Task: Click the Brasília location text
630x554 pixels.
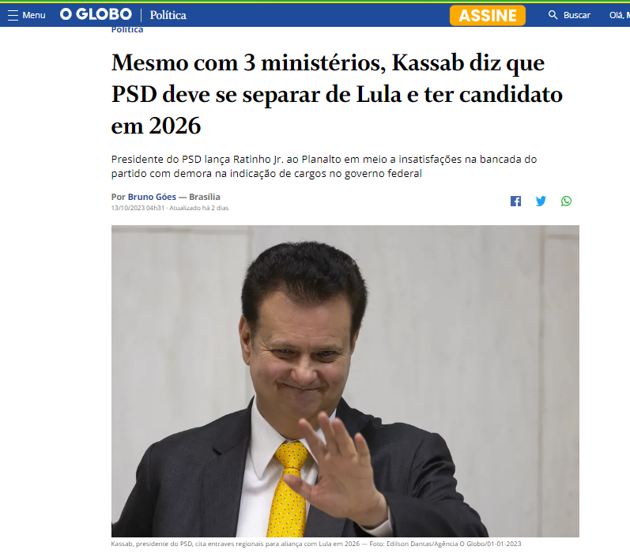Action: [205, 197]
